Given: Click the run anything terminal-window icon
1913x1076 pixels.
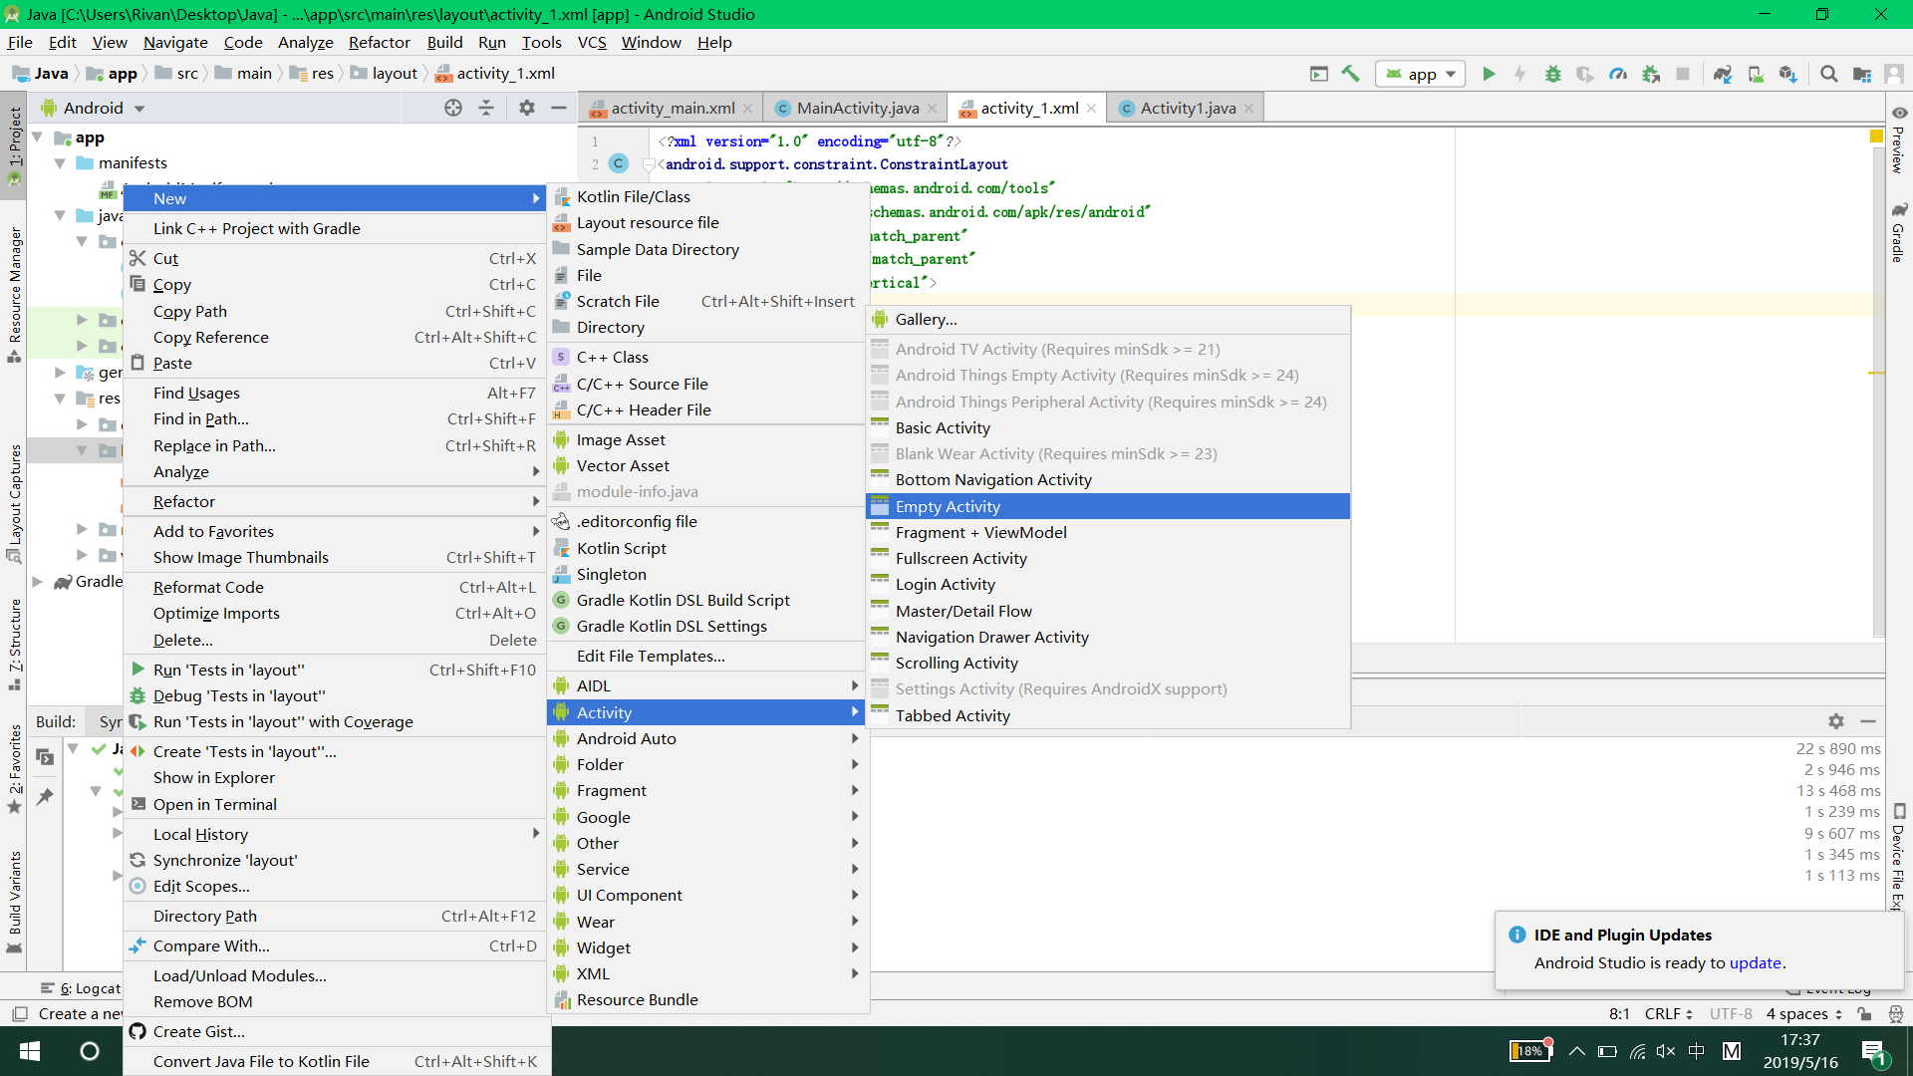Looking at the screenshot, I should tap(1319, 74).
